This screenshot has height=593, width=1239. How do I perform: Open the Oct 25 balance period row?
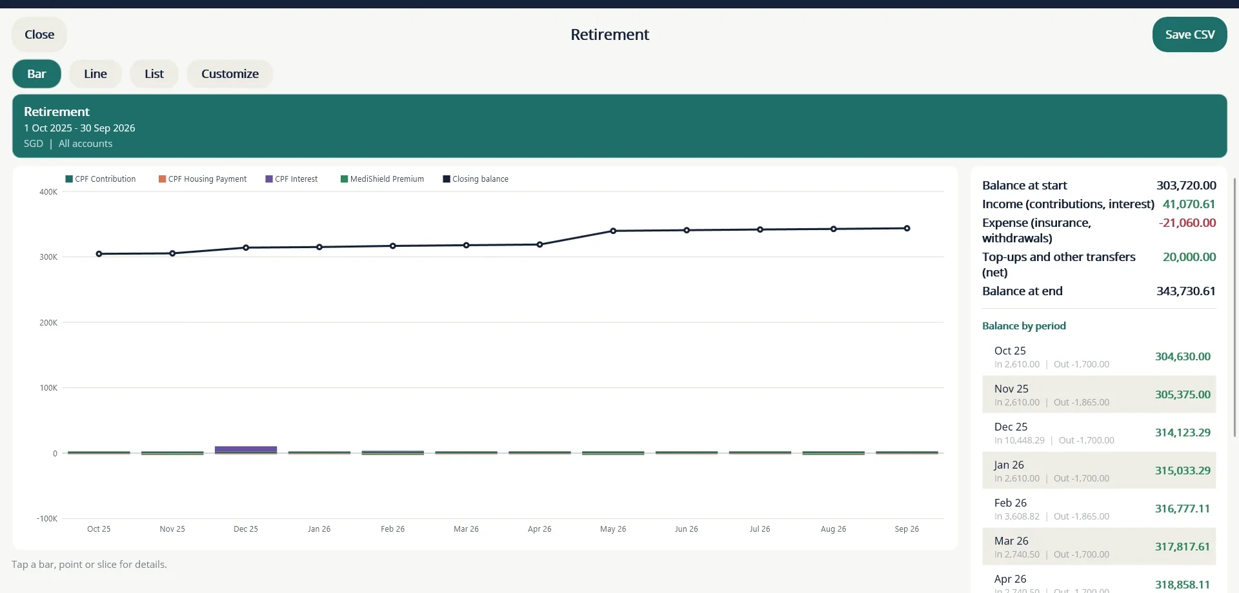[1099, 356]
